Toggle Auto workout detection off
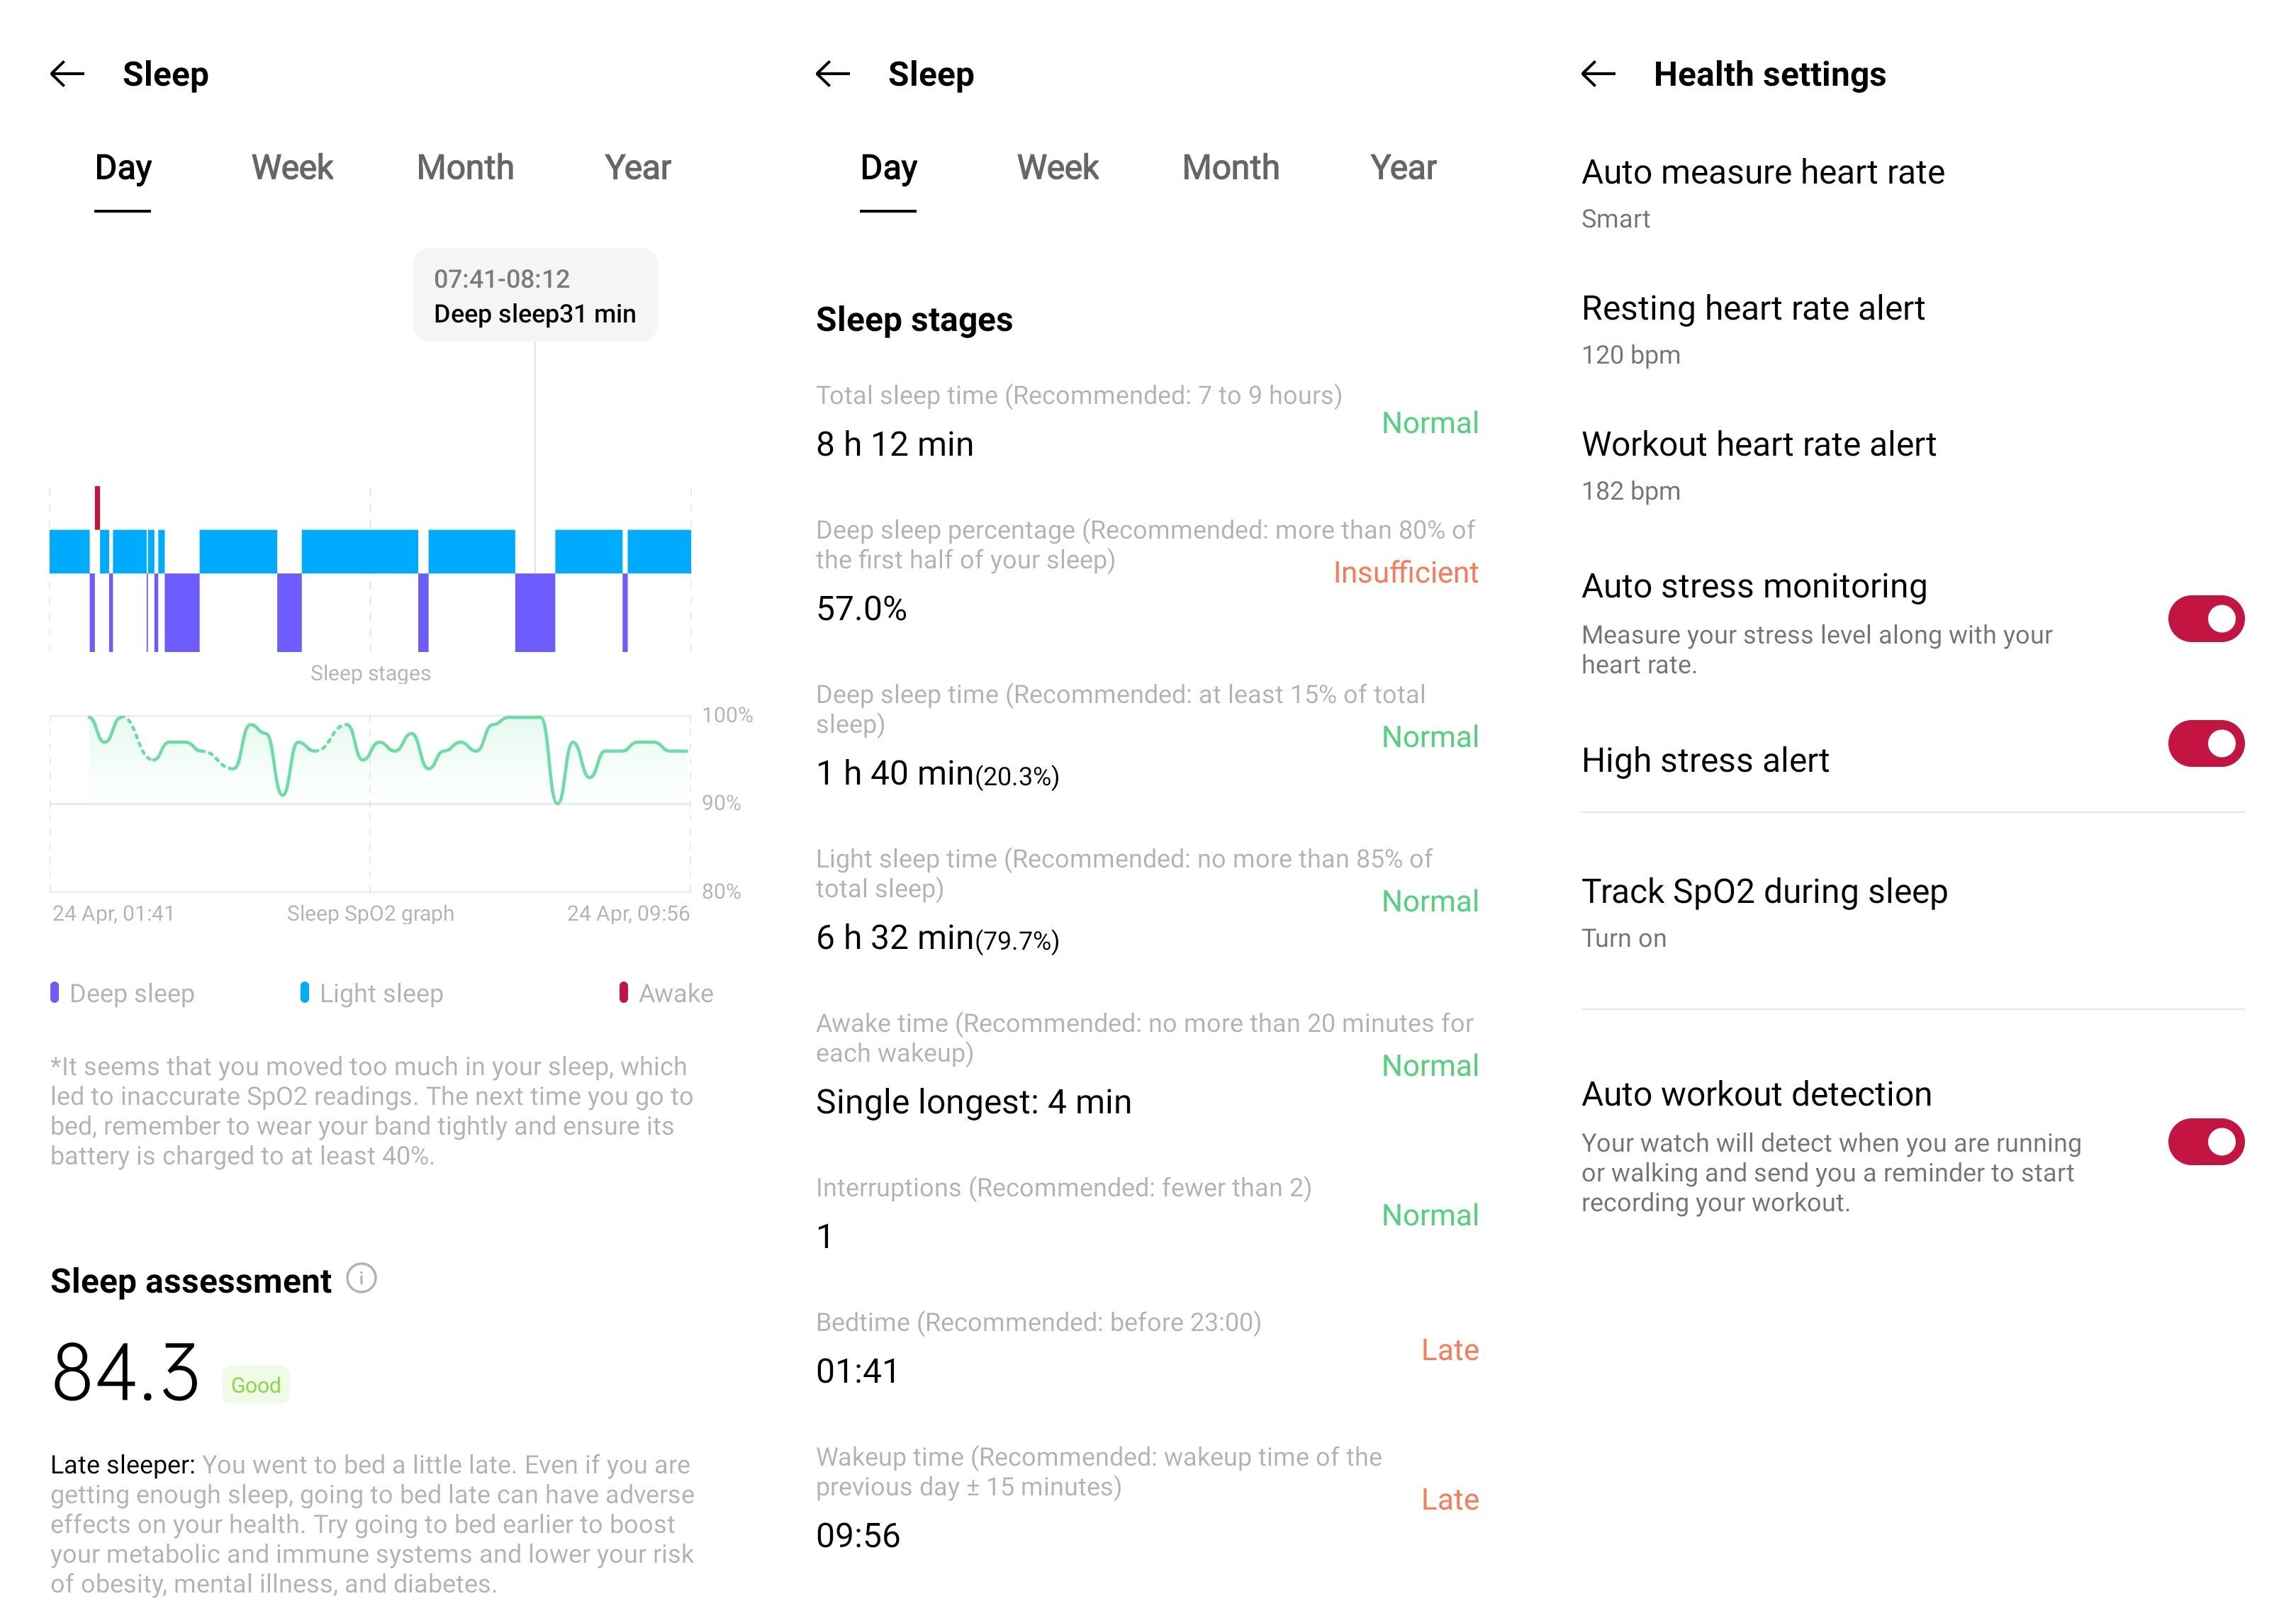 pos(2205,1141)
